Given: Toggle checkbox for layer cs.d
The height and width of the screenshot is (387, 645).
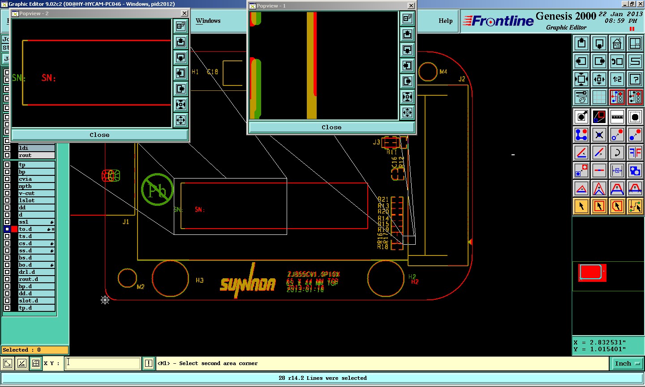Looking at the screenshot, I should point(7,243).
